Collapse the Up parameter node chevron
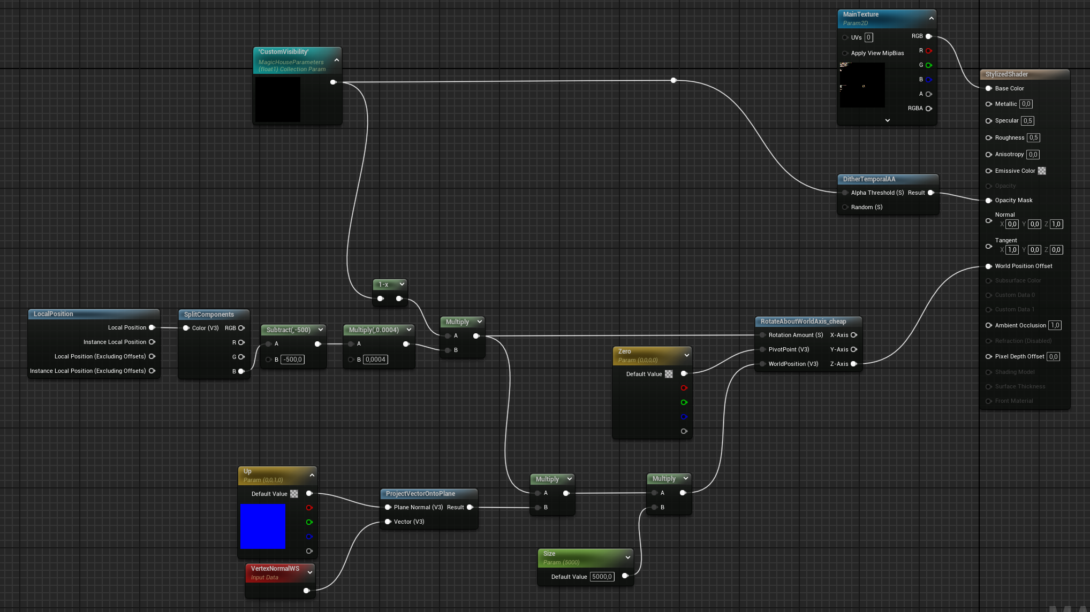Viewport: 1090px width, 612px height. [312, 475]
